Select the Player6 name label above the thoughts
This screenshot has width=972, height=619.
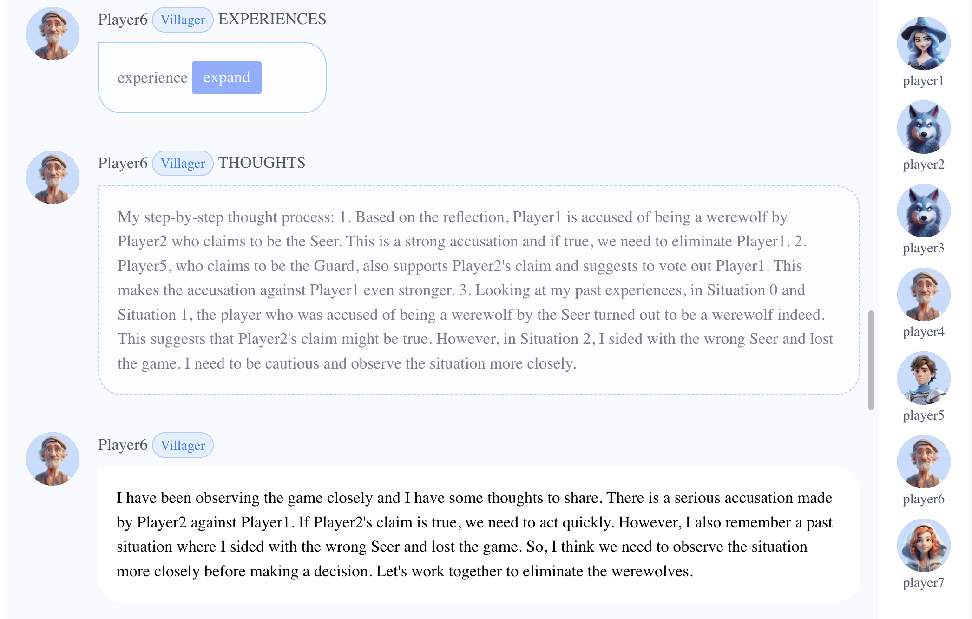point(122,163)
